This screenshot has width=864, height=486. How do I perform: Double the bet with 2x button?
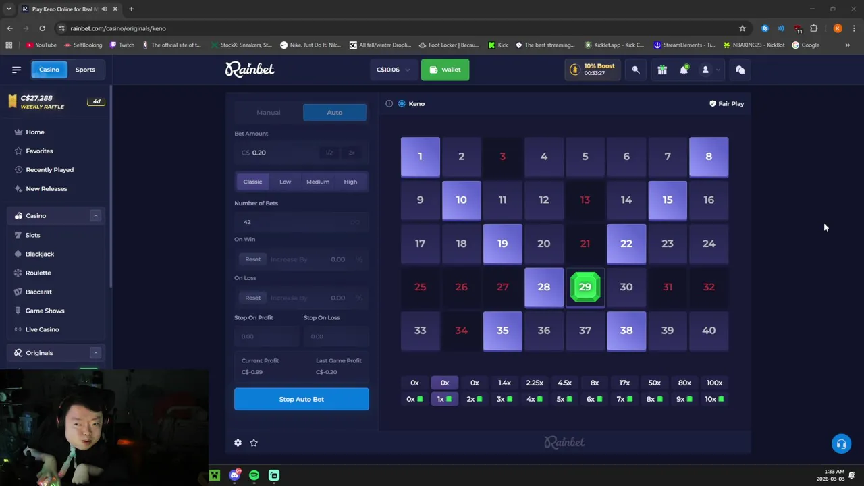point(351,153)
